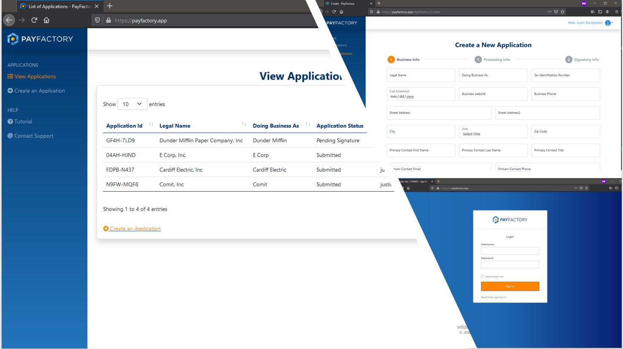Click the Password input field

(510, 265)
